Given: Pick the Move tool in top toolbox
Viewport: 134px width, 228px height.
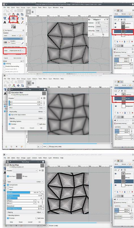Looking at the screenshot, I should click(x=18, y=14).
